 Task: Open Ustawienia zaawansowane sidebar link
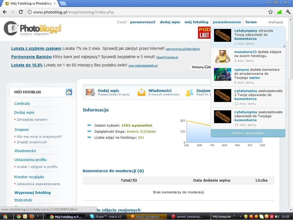coord(38,184)
